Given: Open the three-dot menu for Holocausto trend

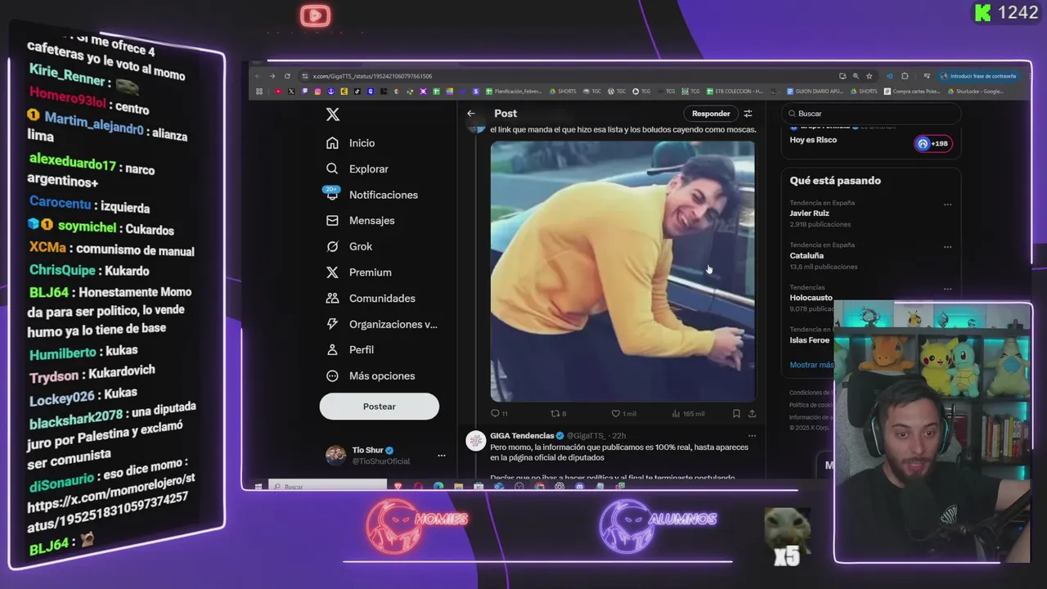Looking at the screenshot, I should point(947,289).
